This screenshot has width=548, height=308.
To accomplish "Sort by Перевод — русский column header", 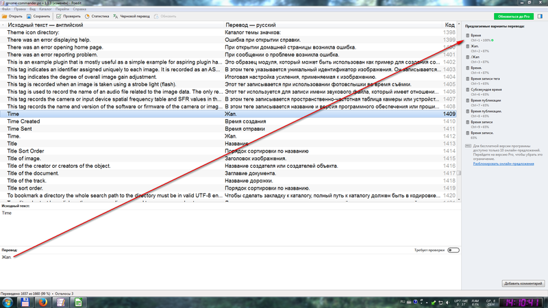I will pos(333,25).
